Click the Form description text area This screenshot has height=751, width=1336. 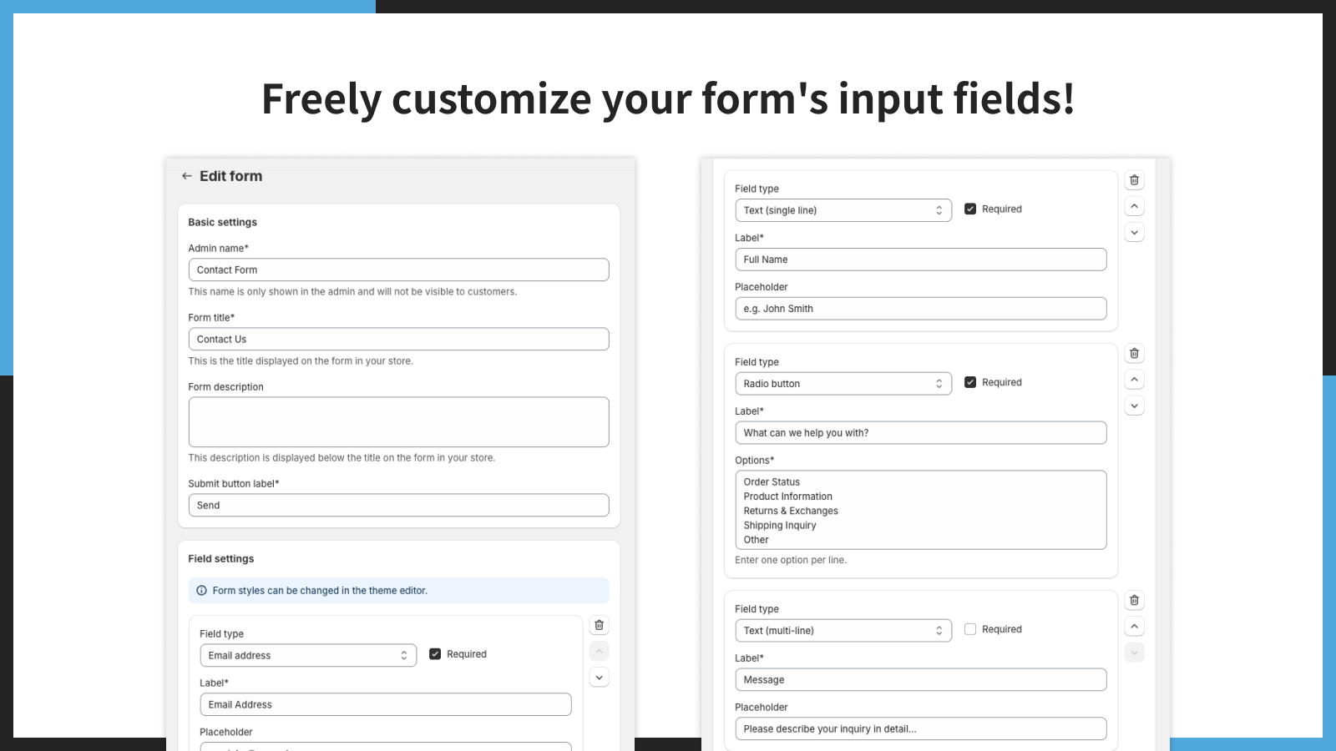(x=399, y=422)
